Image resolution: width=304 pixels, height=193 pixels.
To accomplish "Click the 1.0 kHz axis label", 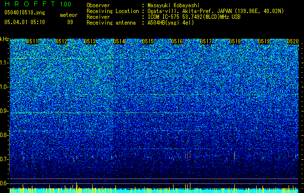I will point(4,87).
